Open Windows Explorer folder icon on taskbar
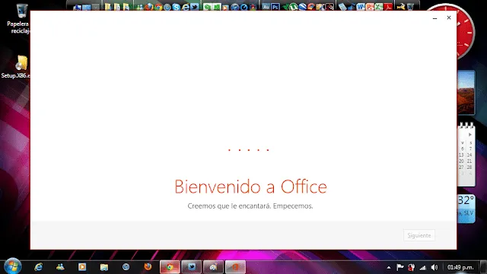Screen dimensions: 487x274 click(104, 267)
